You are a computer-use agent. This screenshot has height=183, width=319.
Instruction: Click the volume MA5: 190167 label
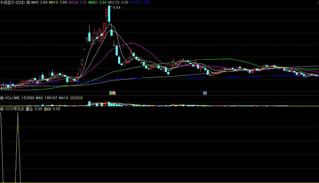(46, 98)
